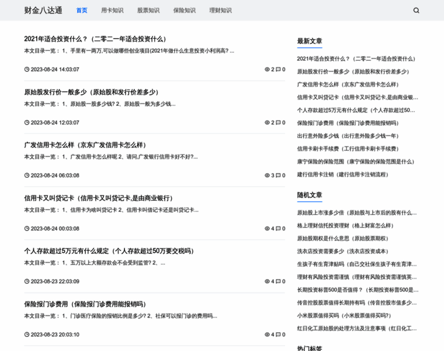
Task: Click the clock icon beside 2023-08-23 22:03:09
Action: (x=27, y=281)
